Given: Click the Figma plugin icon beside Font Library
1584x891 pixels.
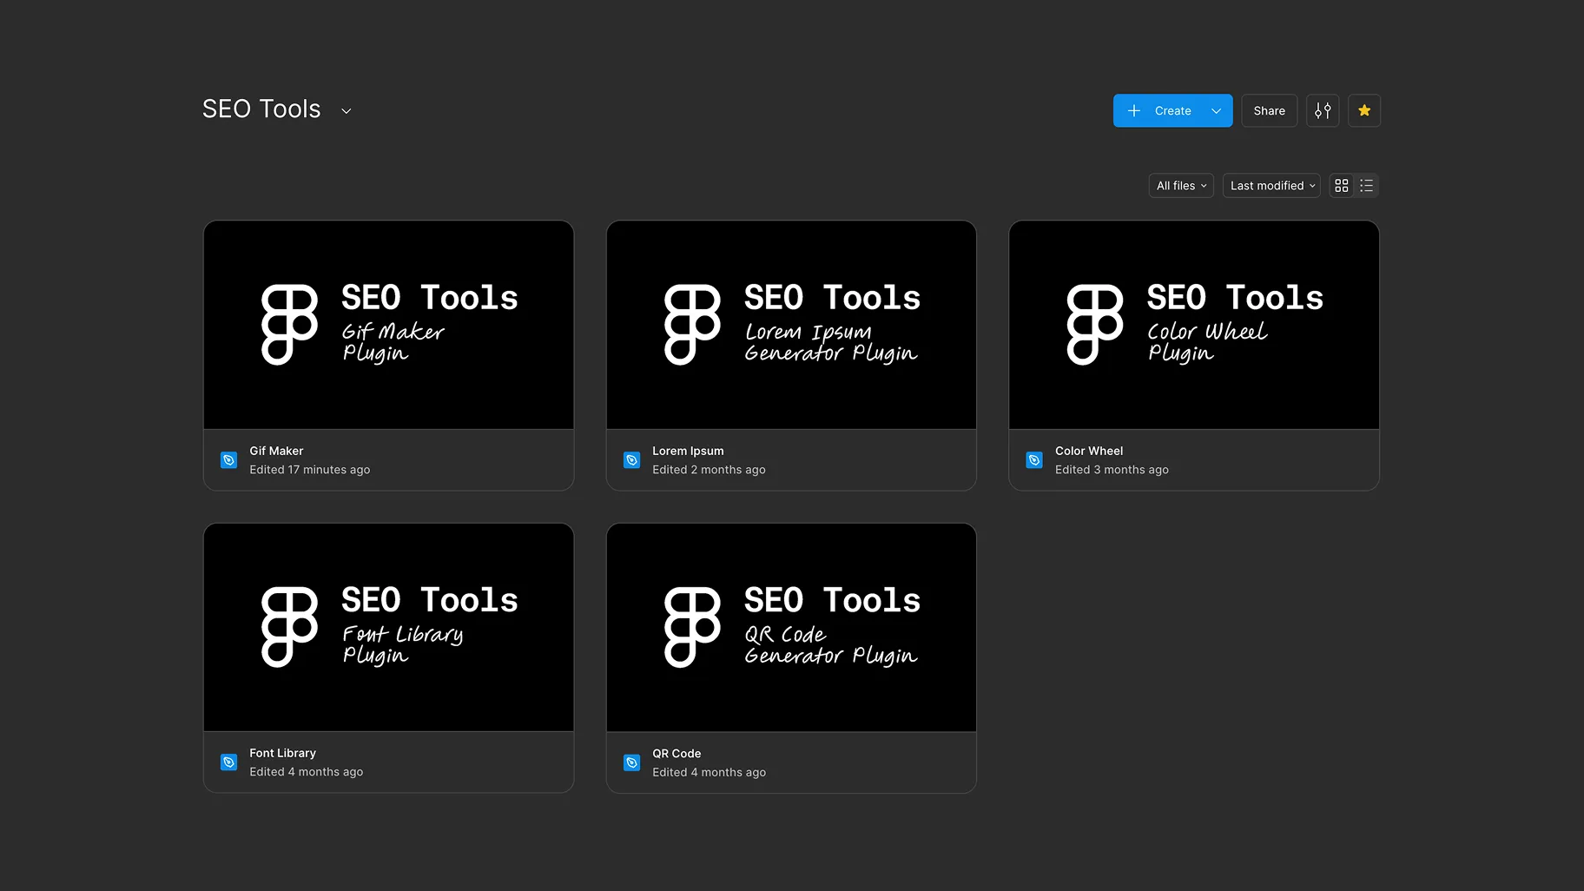Looking at the screenshot, I should pos(228,762).
